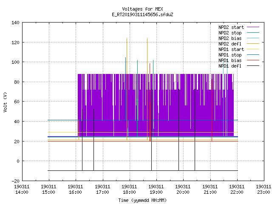Click the purple NPD2 start legend line
Image resolution: width=272 pixels, height=204 pixels.
[253, 27]
